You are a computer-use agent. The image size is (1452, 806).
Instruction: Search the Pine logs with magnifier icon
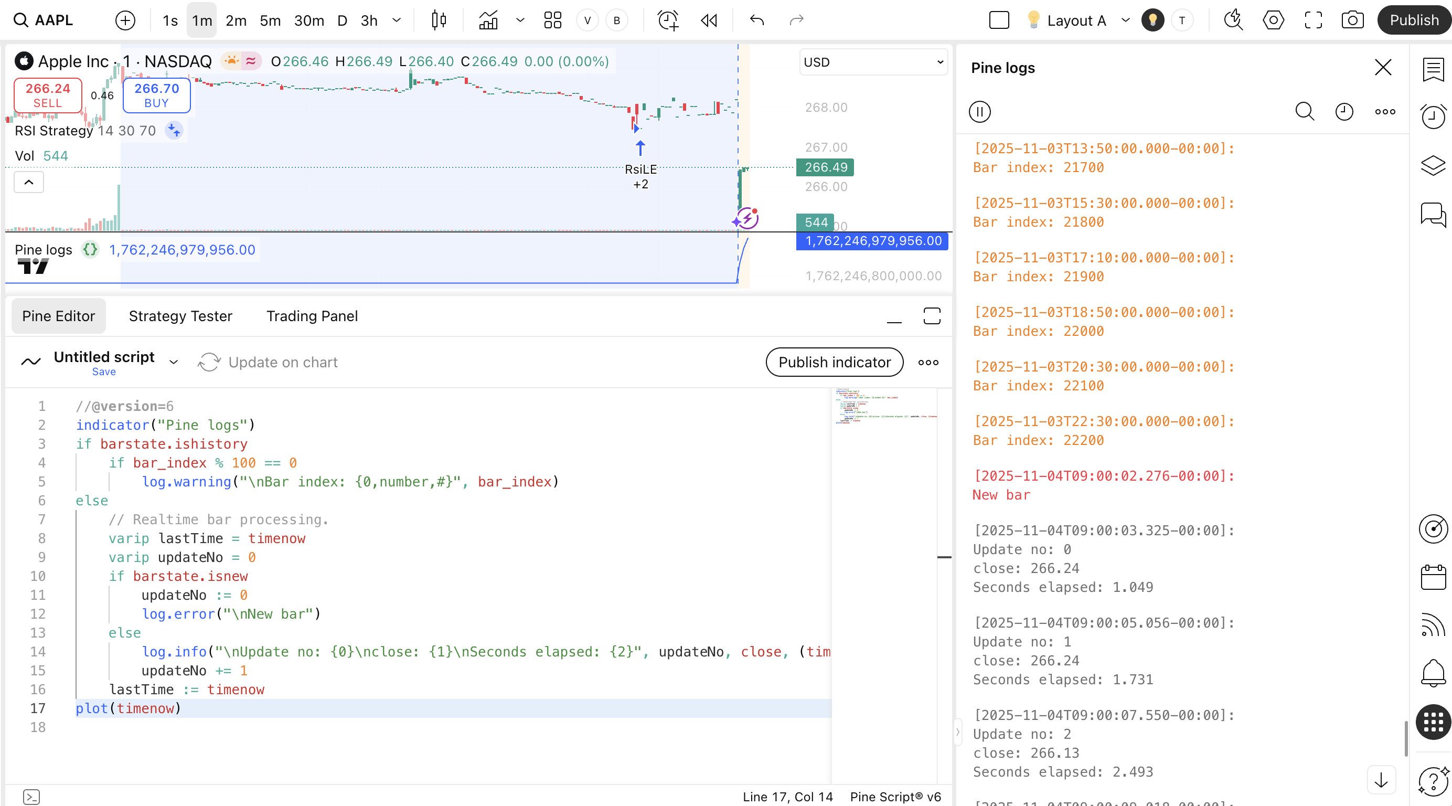coord(1304,112)
